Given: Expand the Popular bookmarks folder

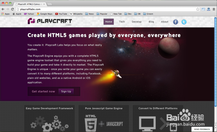Looking at the screenshot, I should [x=102, y=14].
